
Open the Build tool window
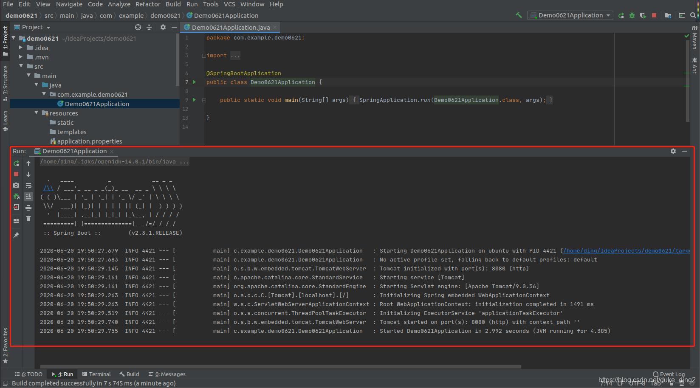coord(130,374)
